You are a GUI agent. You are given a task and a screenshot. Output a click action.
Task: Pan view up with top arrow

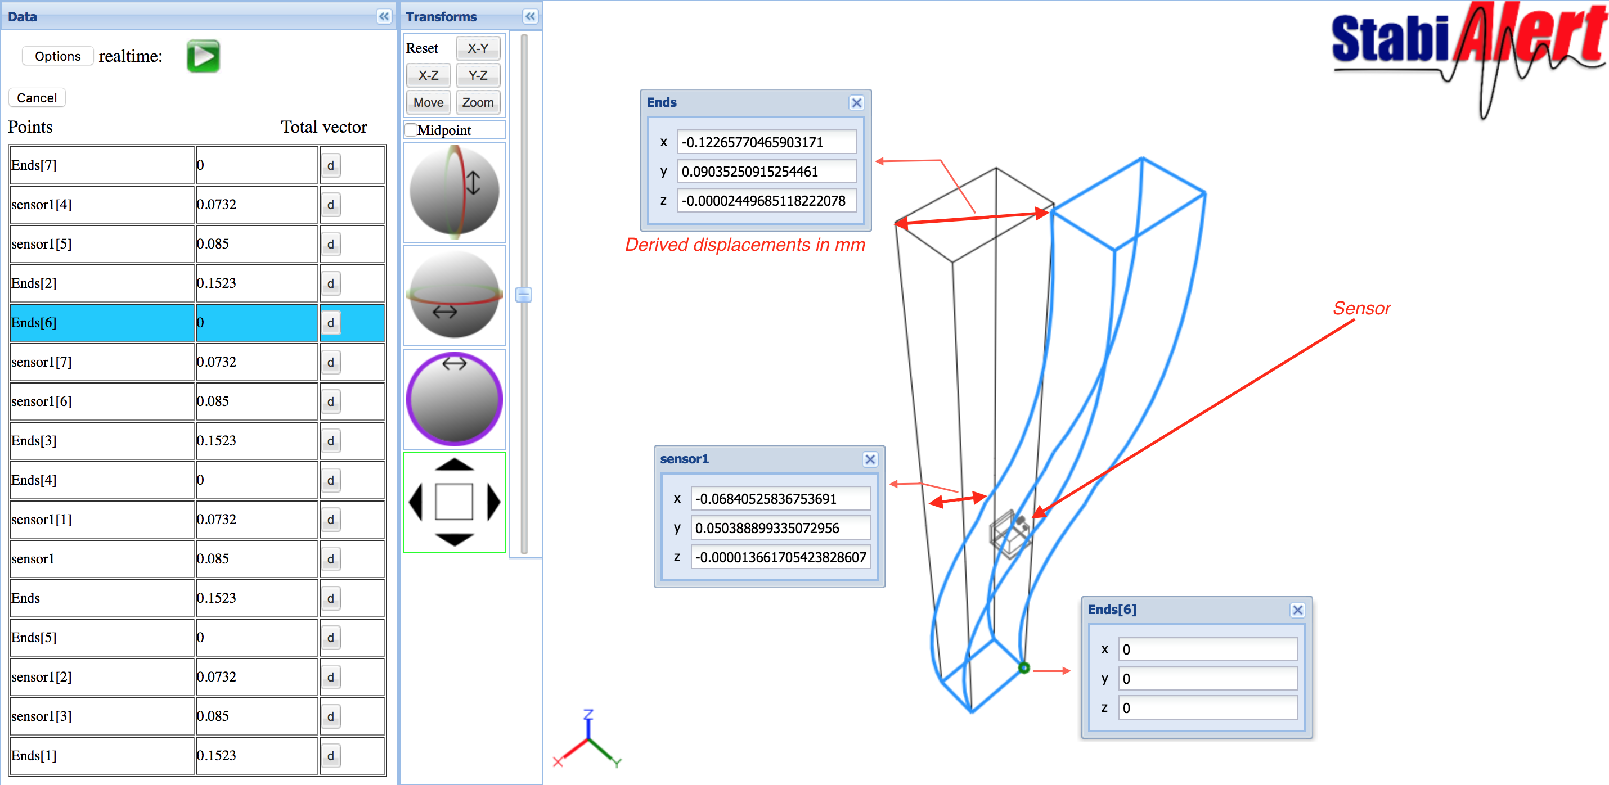pos(454,464)
